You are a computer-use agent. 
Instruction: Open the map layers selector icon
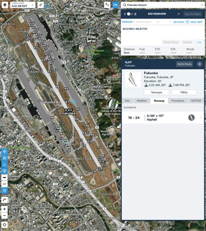[5, 5]
